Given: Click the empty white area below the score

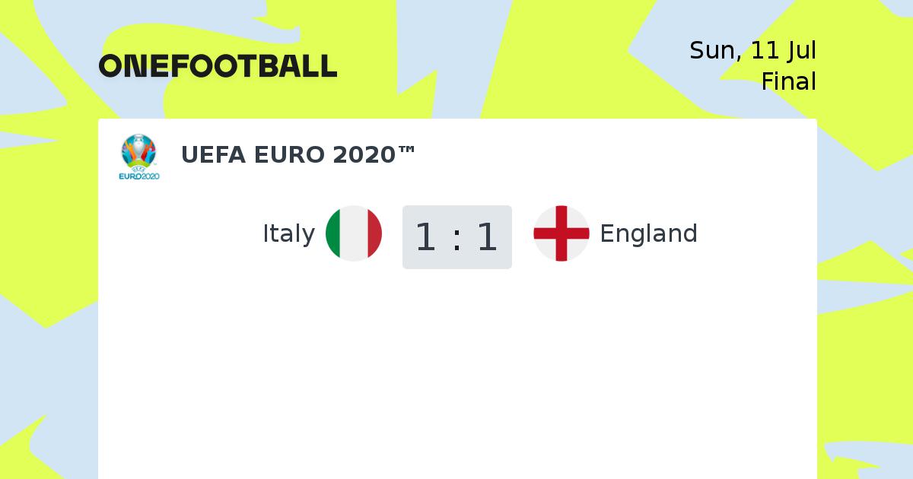Looking at the screenshot, I should pos(457,373).
